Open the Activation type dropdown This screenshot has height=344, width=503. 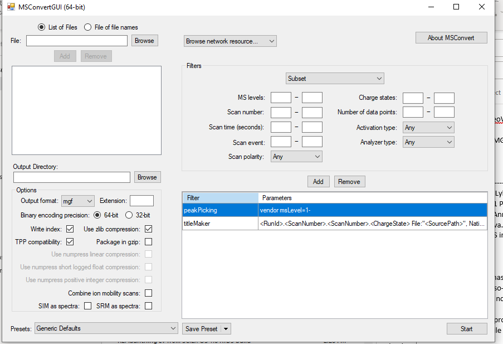pos(428,128)
